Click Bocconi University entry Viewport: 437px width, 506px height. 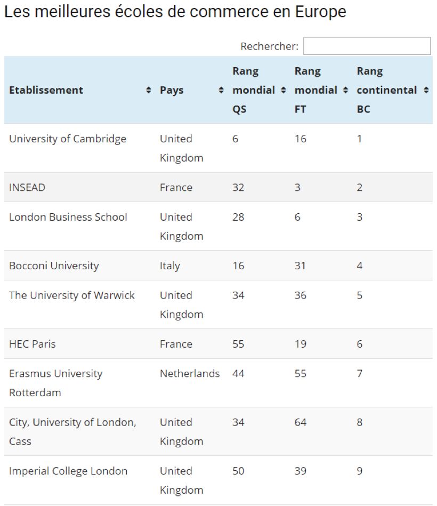coord(54,266)
